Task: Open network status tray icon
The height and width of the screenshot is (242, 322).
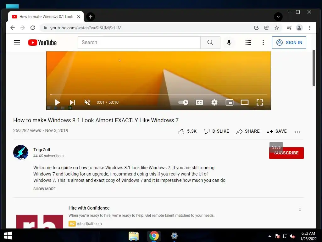Action: [285, 236]
